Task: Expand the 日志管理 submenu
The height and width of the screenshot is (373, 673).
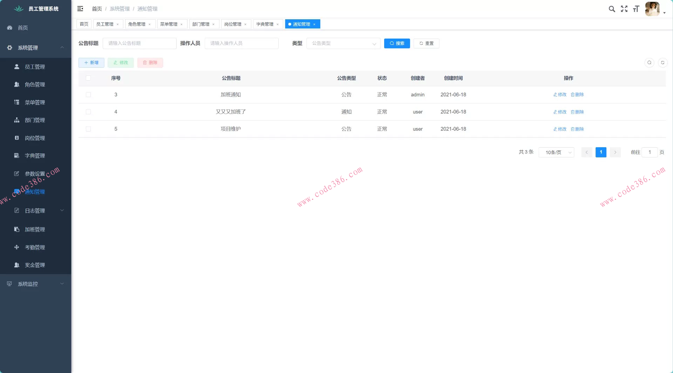Action: (x=35, y=211)
